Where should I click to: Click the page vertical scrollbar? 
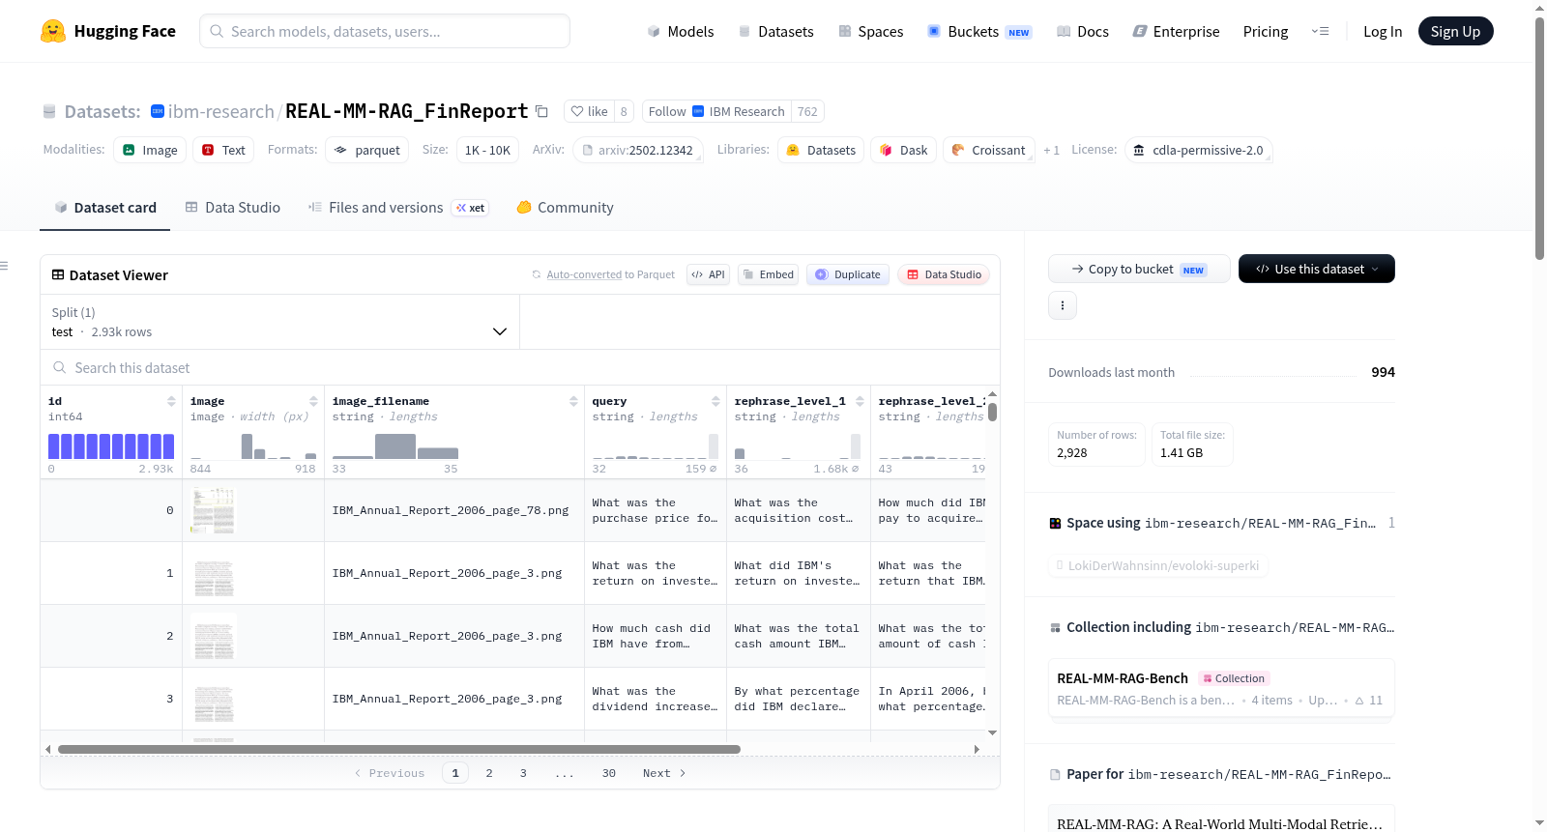tap(1539, 137)
